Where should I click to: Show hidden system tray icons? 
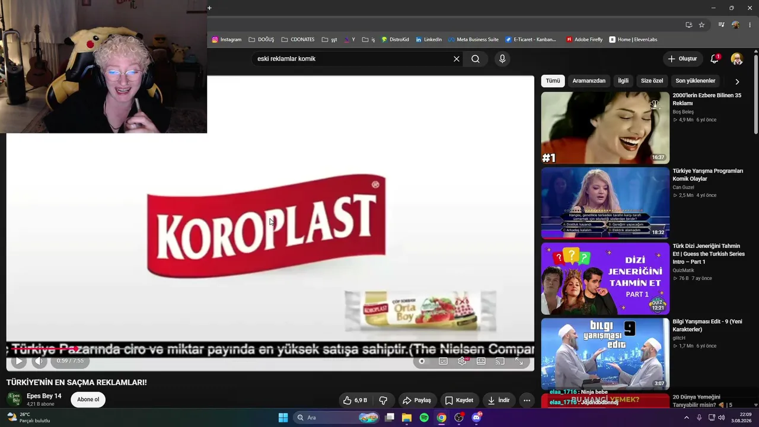tap(687, 418)
